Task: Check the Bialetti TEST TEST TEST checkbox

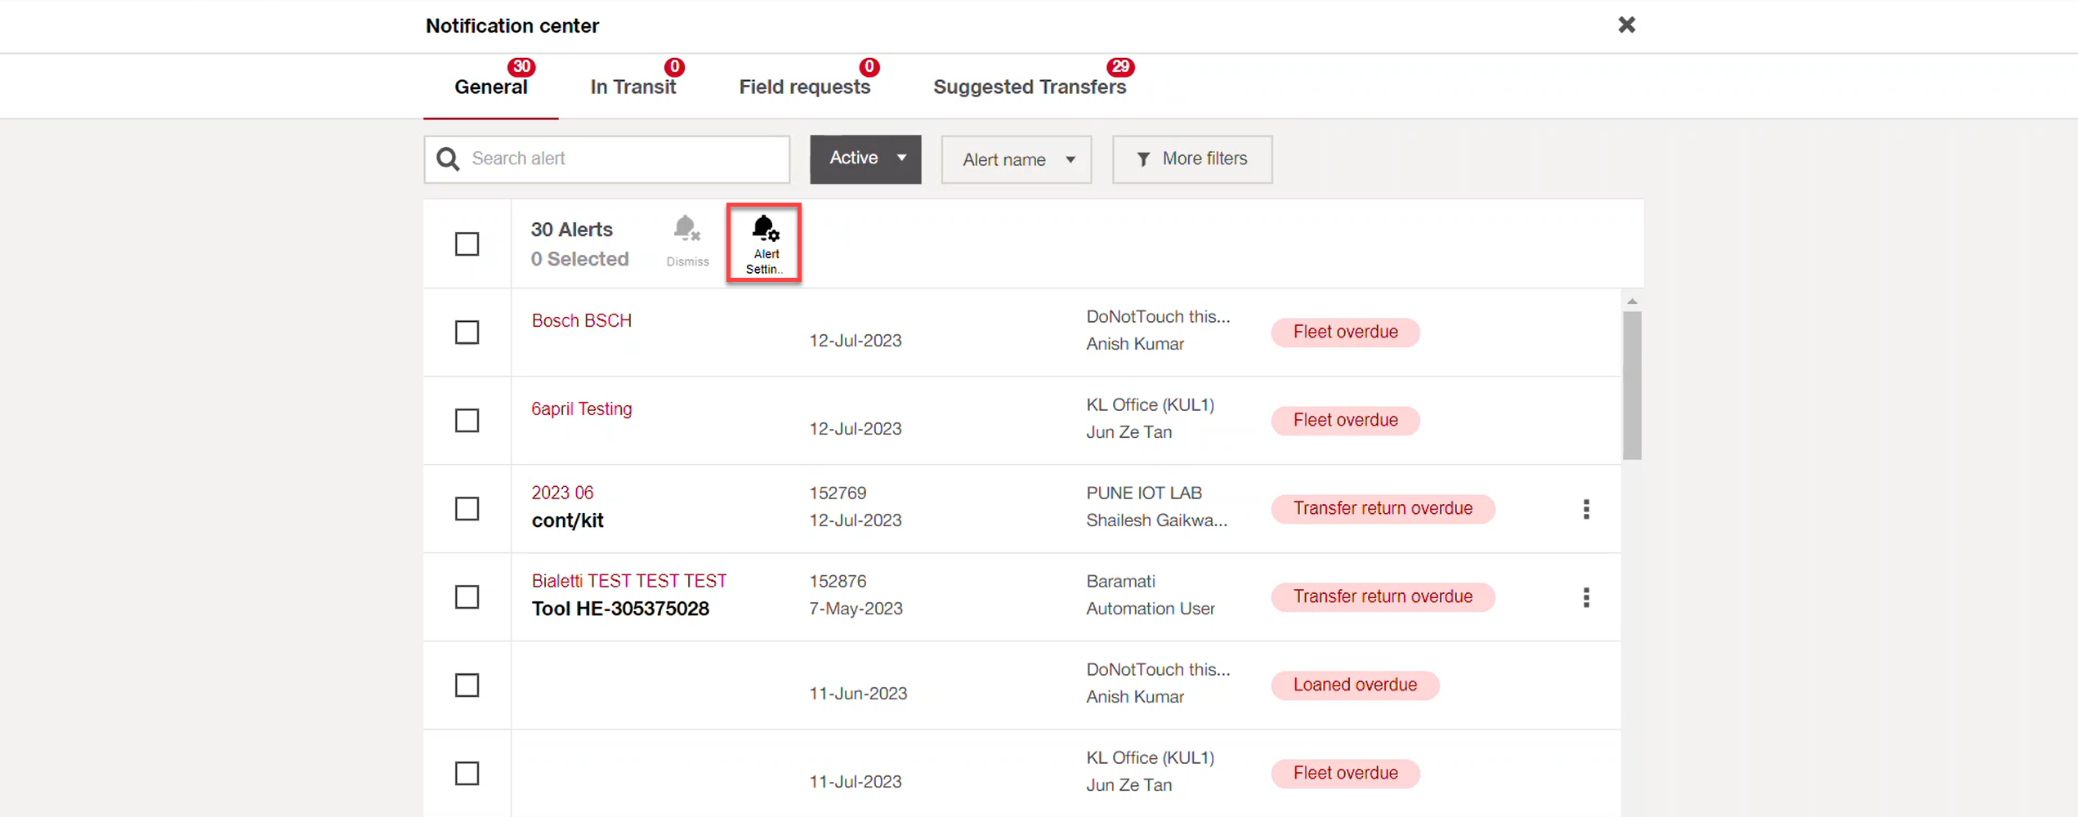Action: click(x=467, y=597)
